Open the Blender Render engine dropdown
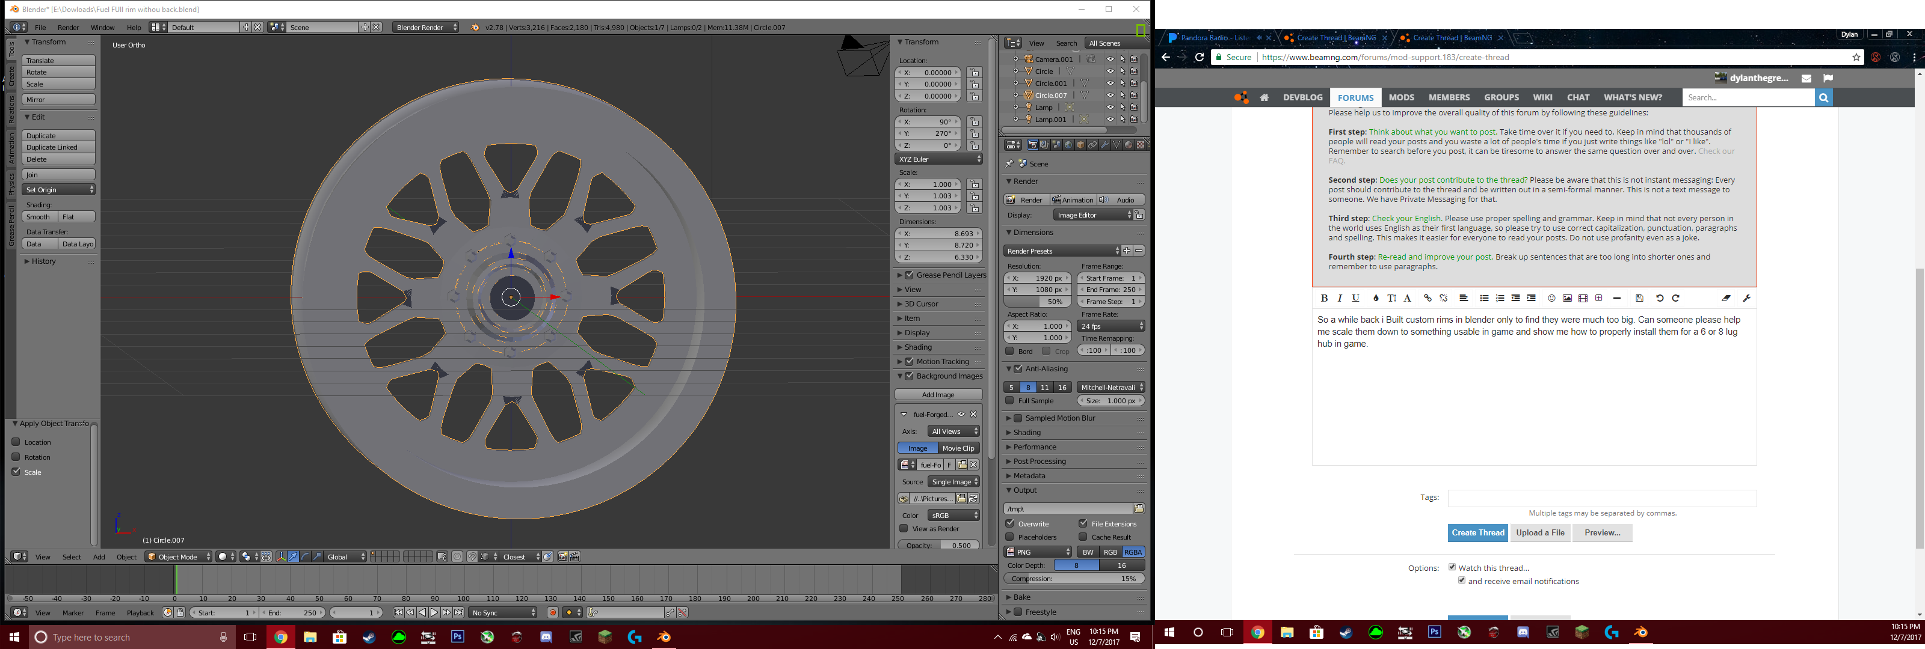 point(427,27)
